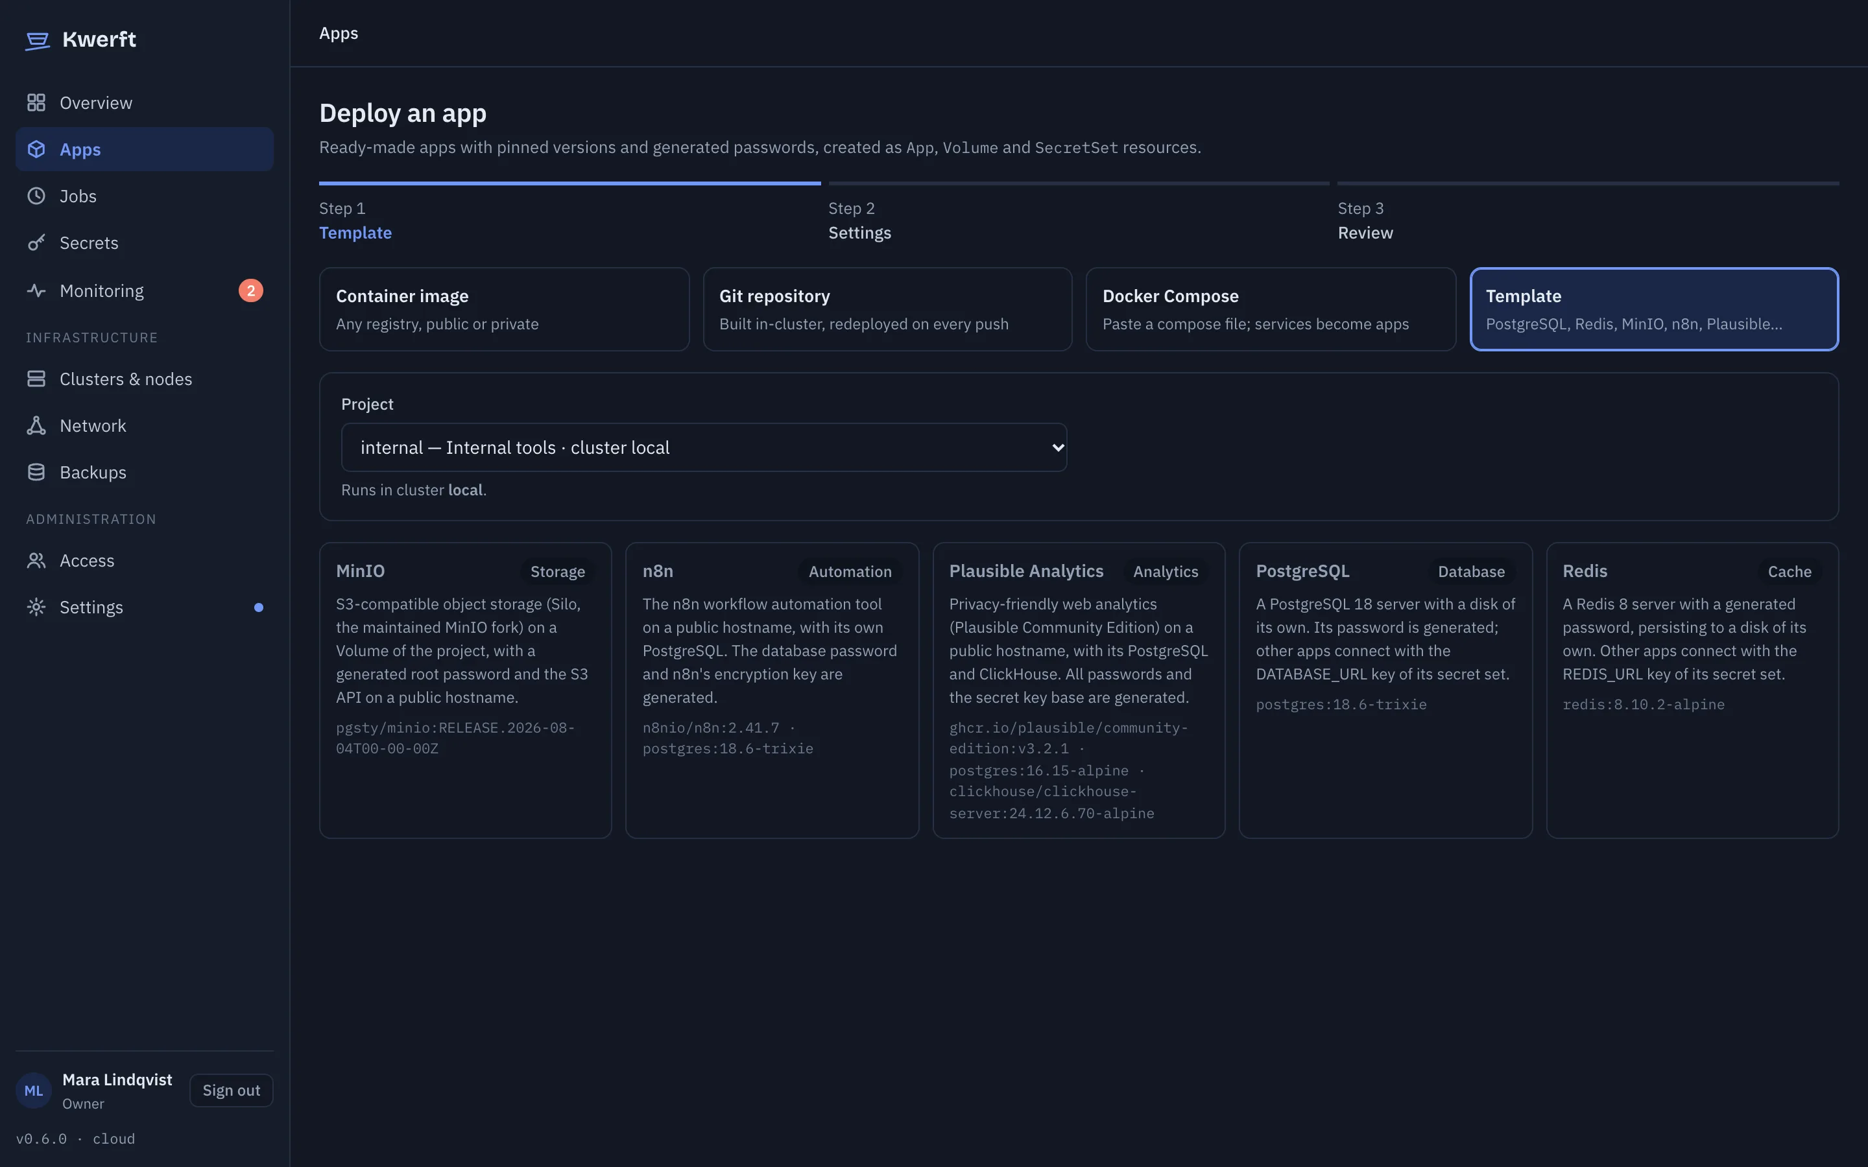Click the redis:8.10.2-alpine image text
This screenshot has height=1167, width=1868.
pos(1644,705)
